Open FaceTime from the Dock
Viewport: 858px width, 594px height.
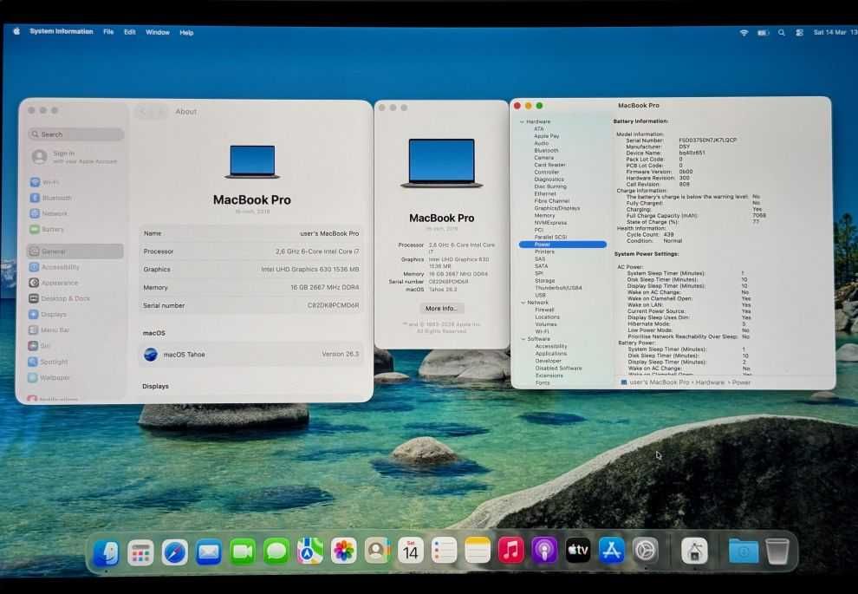(x=243, y=552)
